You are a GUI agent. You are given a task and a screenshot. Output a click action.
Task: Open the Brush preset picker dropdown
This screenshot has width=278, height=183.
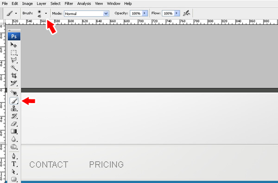point(46,13)
